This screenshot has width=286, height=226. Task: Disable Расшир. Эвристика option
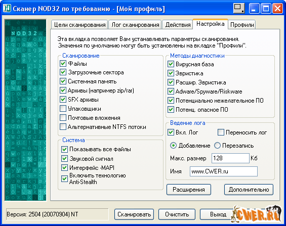coord(171,82)
